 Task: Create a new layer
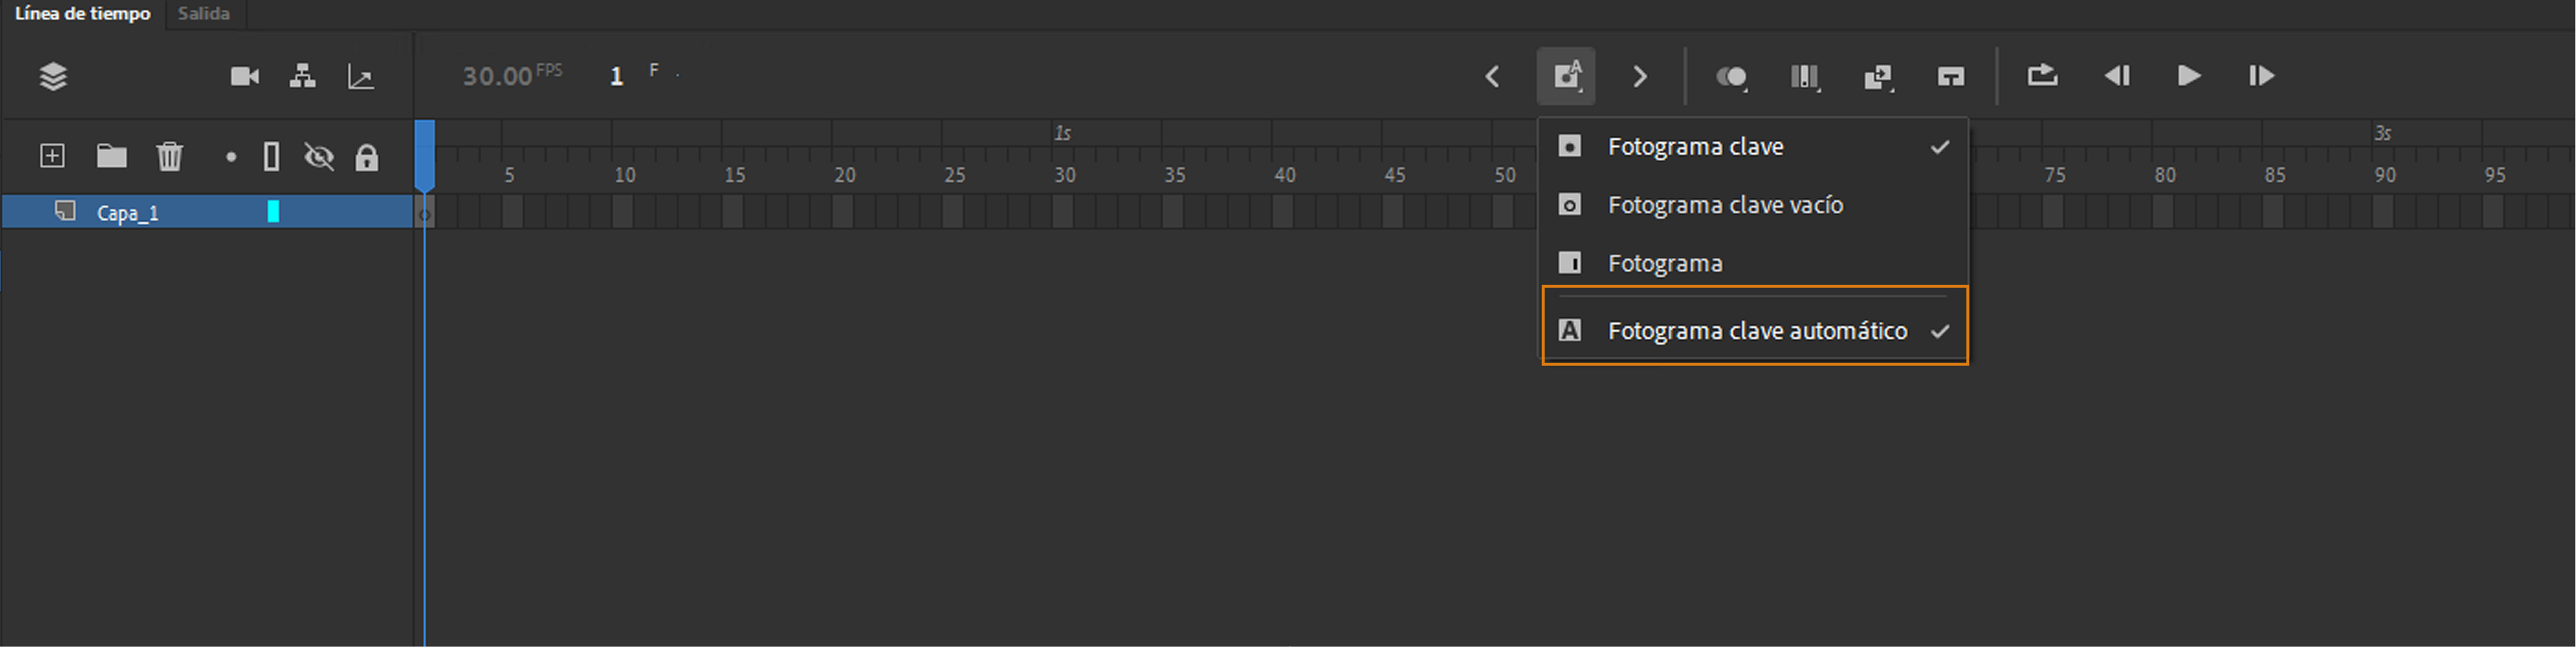[x=52, y=157]
